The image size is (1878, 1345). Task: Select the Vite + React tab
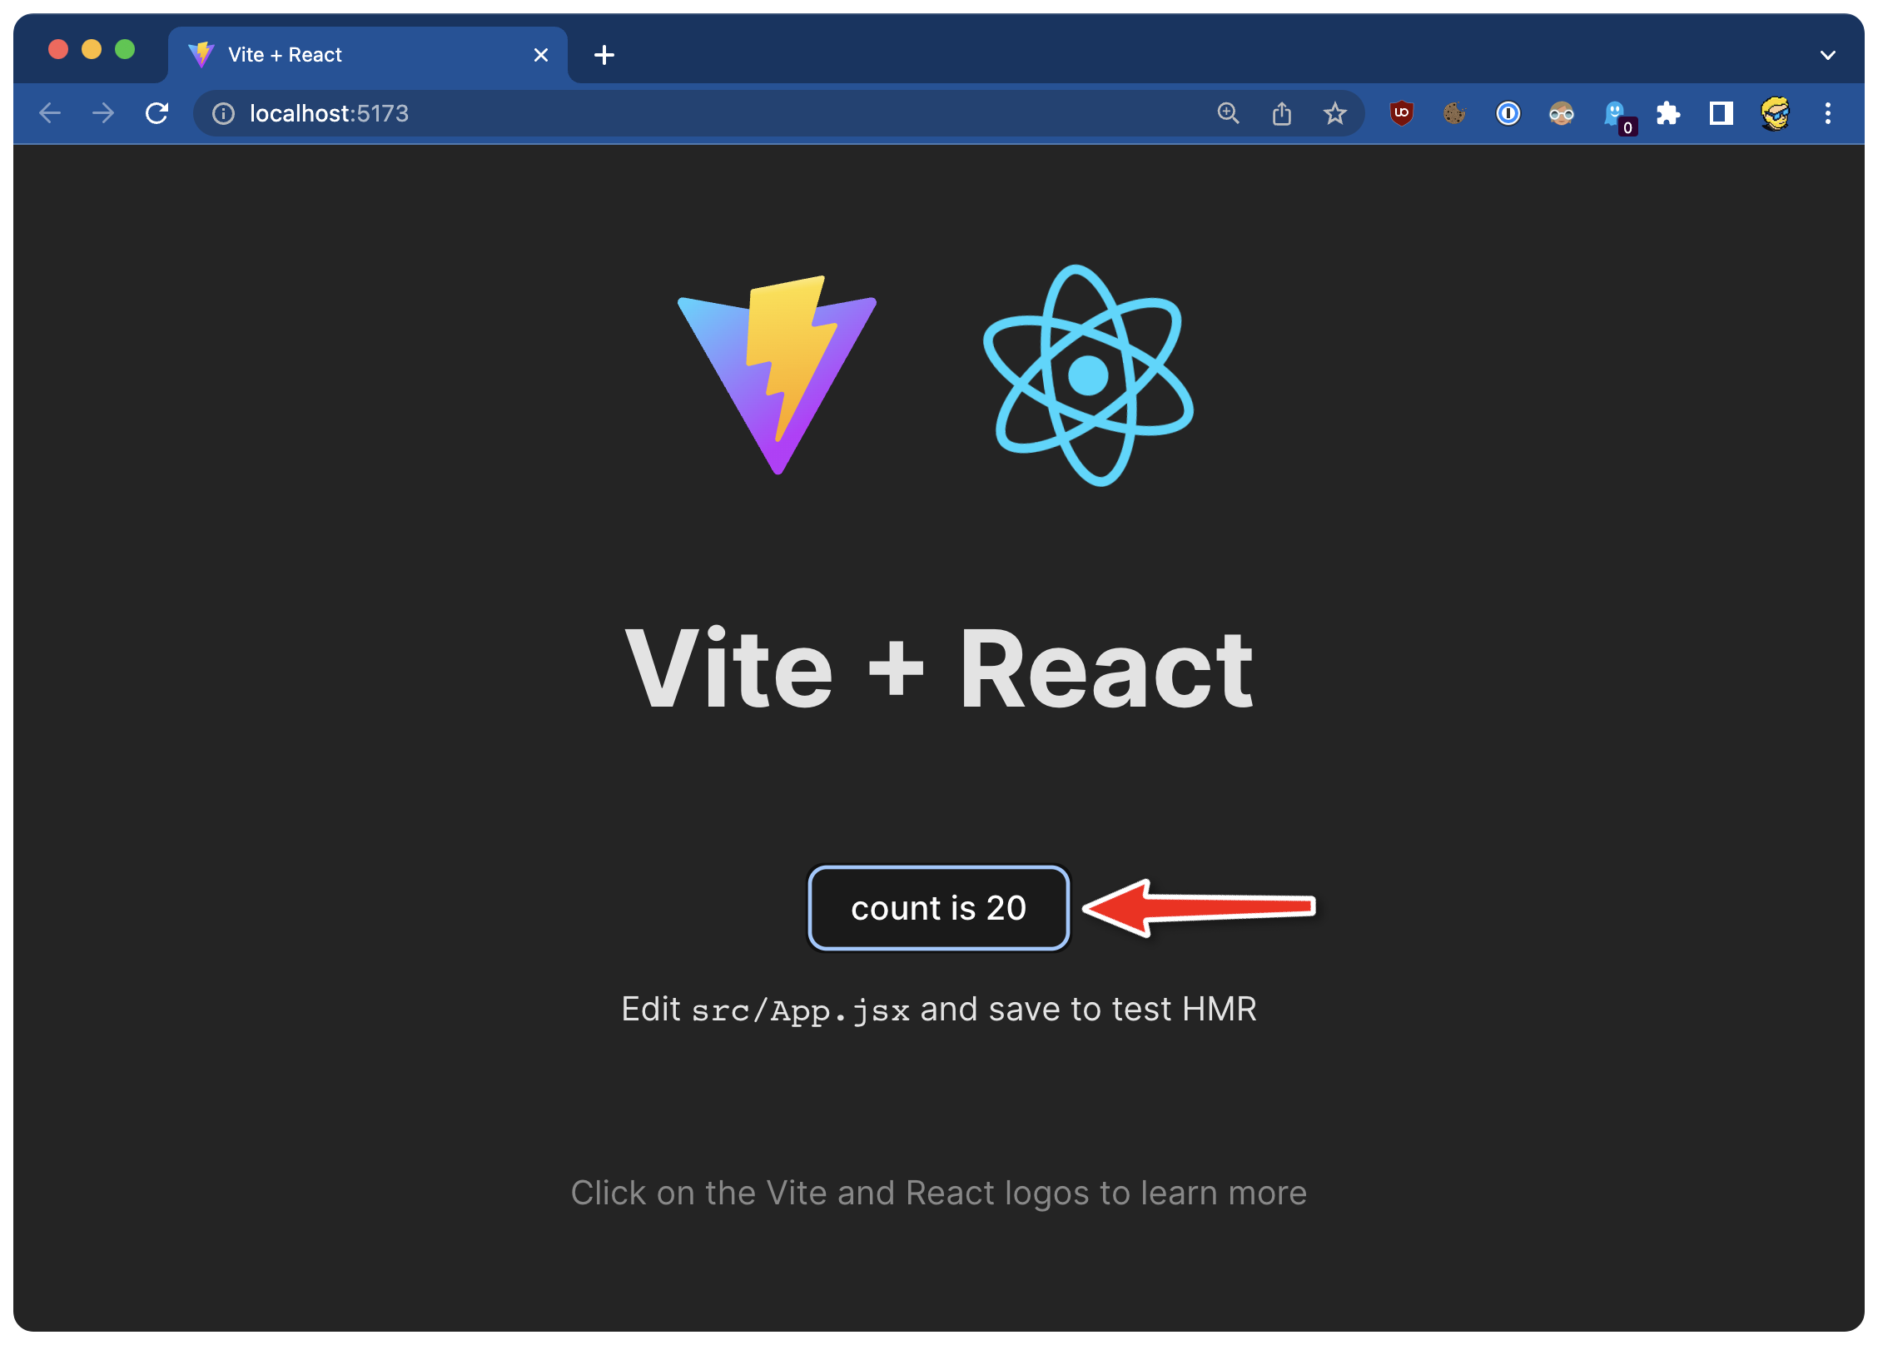(350, 55)
